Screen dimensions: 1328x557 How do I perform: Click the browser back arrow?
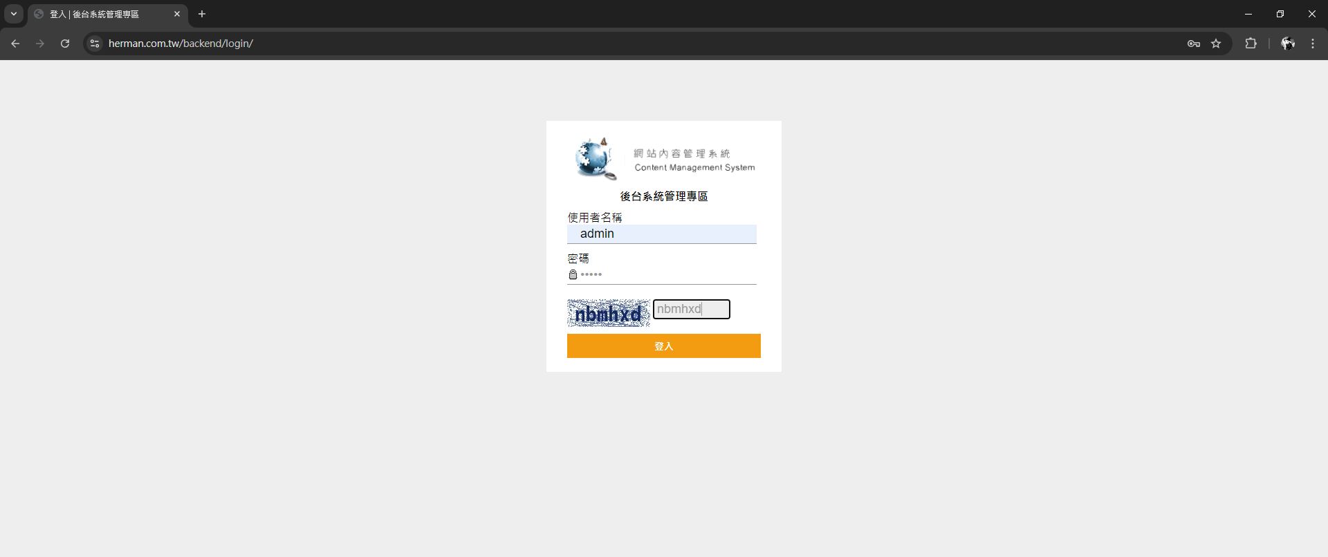click(15, 44)
